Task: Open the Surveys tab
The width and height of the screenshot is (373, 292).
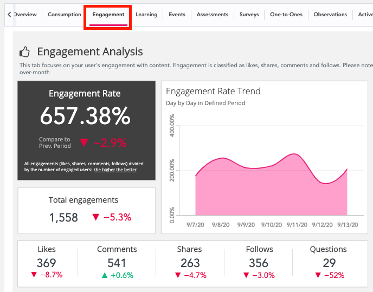Action: click(x=249, y=15)
